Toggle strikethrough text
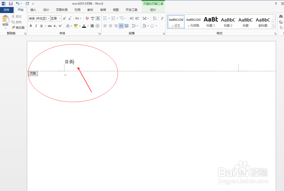 tap(50, 26)
